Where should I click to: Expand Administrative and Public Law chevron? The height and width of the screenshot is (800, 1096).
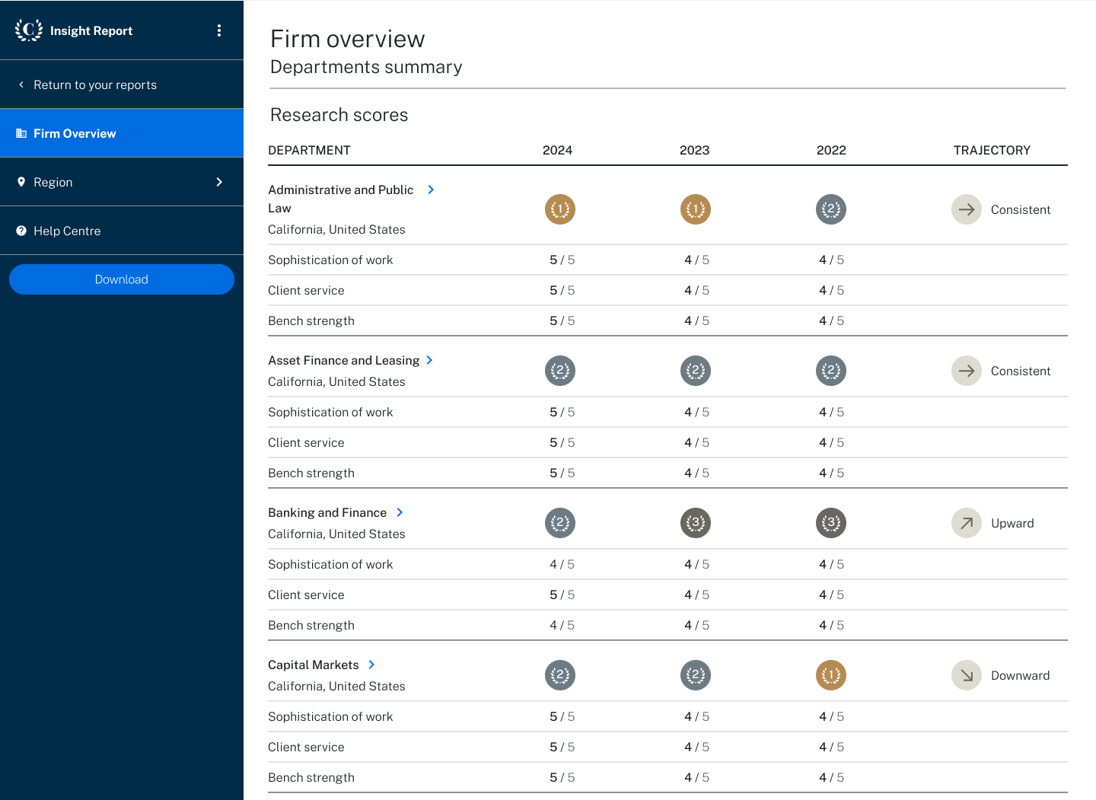431,190
